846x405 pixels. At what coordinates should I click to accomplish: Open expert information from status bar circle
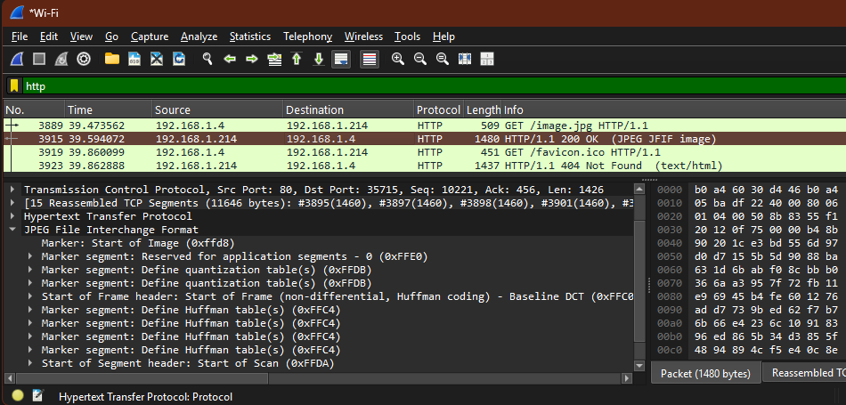(17, 396)
